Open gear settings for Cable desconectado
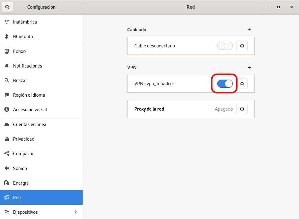 242,46
